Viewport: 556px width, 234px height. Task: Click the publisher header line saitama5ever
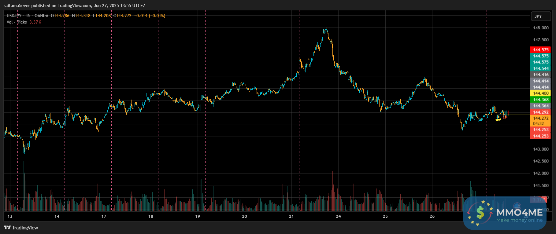[x=74, y=5]
